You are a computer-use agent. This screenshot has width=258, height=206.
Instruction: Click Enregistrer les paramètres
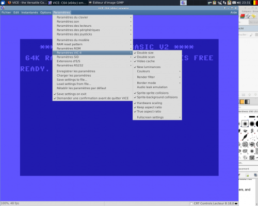point(76,71)
